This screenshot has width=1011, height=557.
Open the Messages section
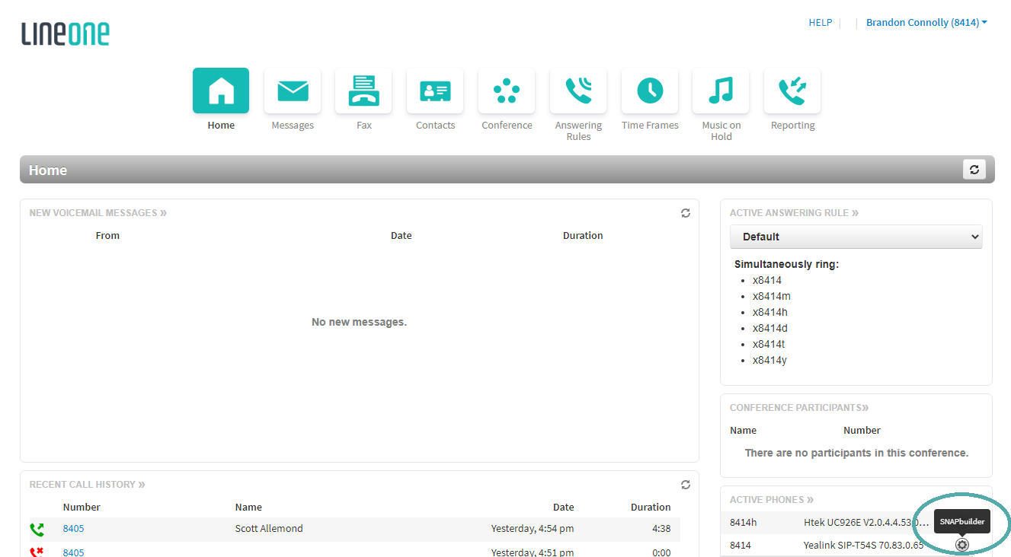[x=293, y=91]
